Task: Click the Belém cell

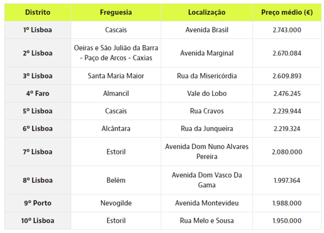Action: 116,180
